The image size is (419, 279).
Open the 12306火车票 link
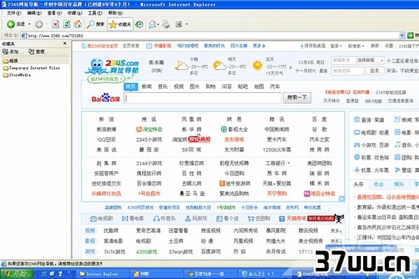pos(277,150)
